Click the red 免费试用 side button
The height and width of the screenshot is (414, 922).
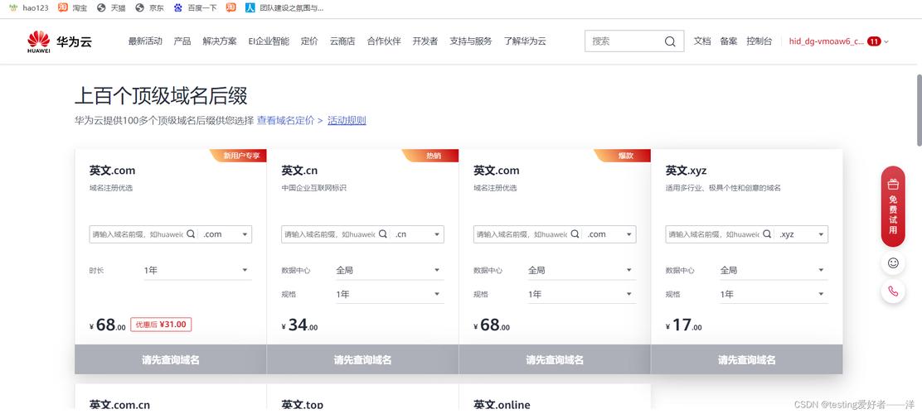click(893, 206)
